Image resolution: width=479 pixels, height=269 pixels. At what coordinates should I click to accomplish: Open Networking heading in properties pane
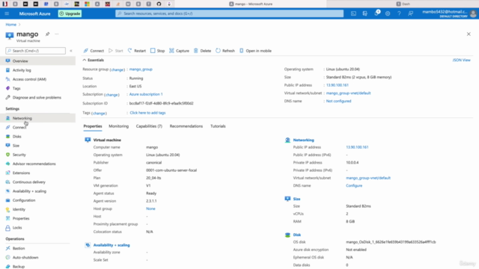point(303,140)
